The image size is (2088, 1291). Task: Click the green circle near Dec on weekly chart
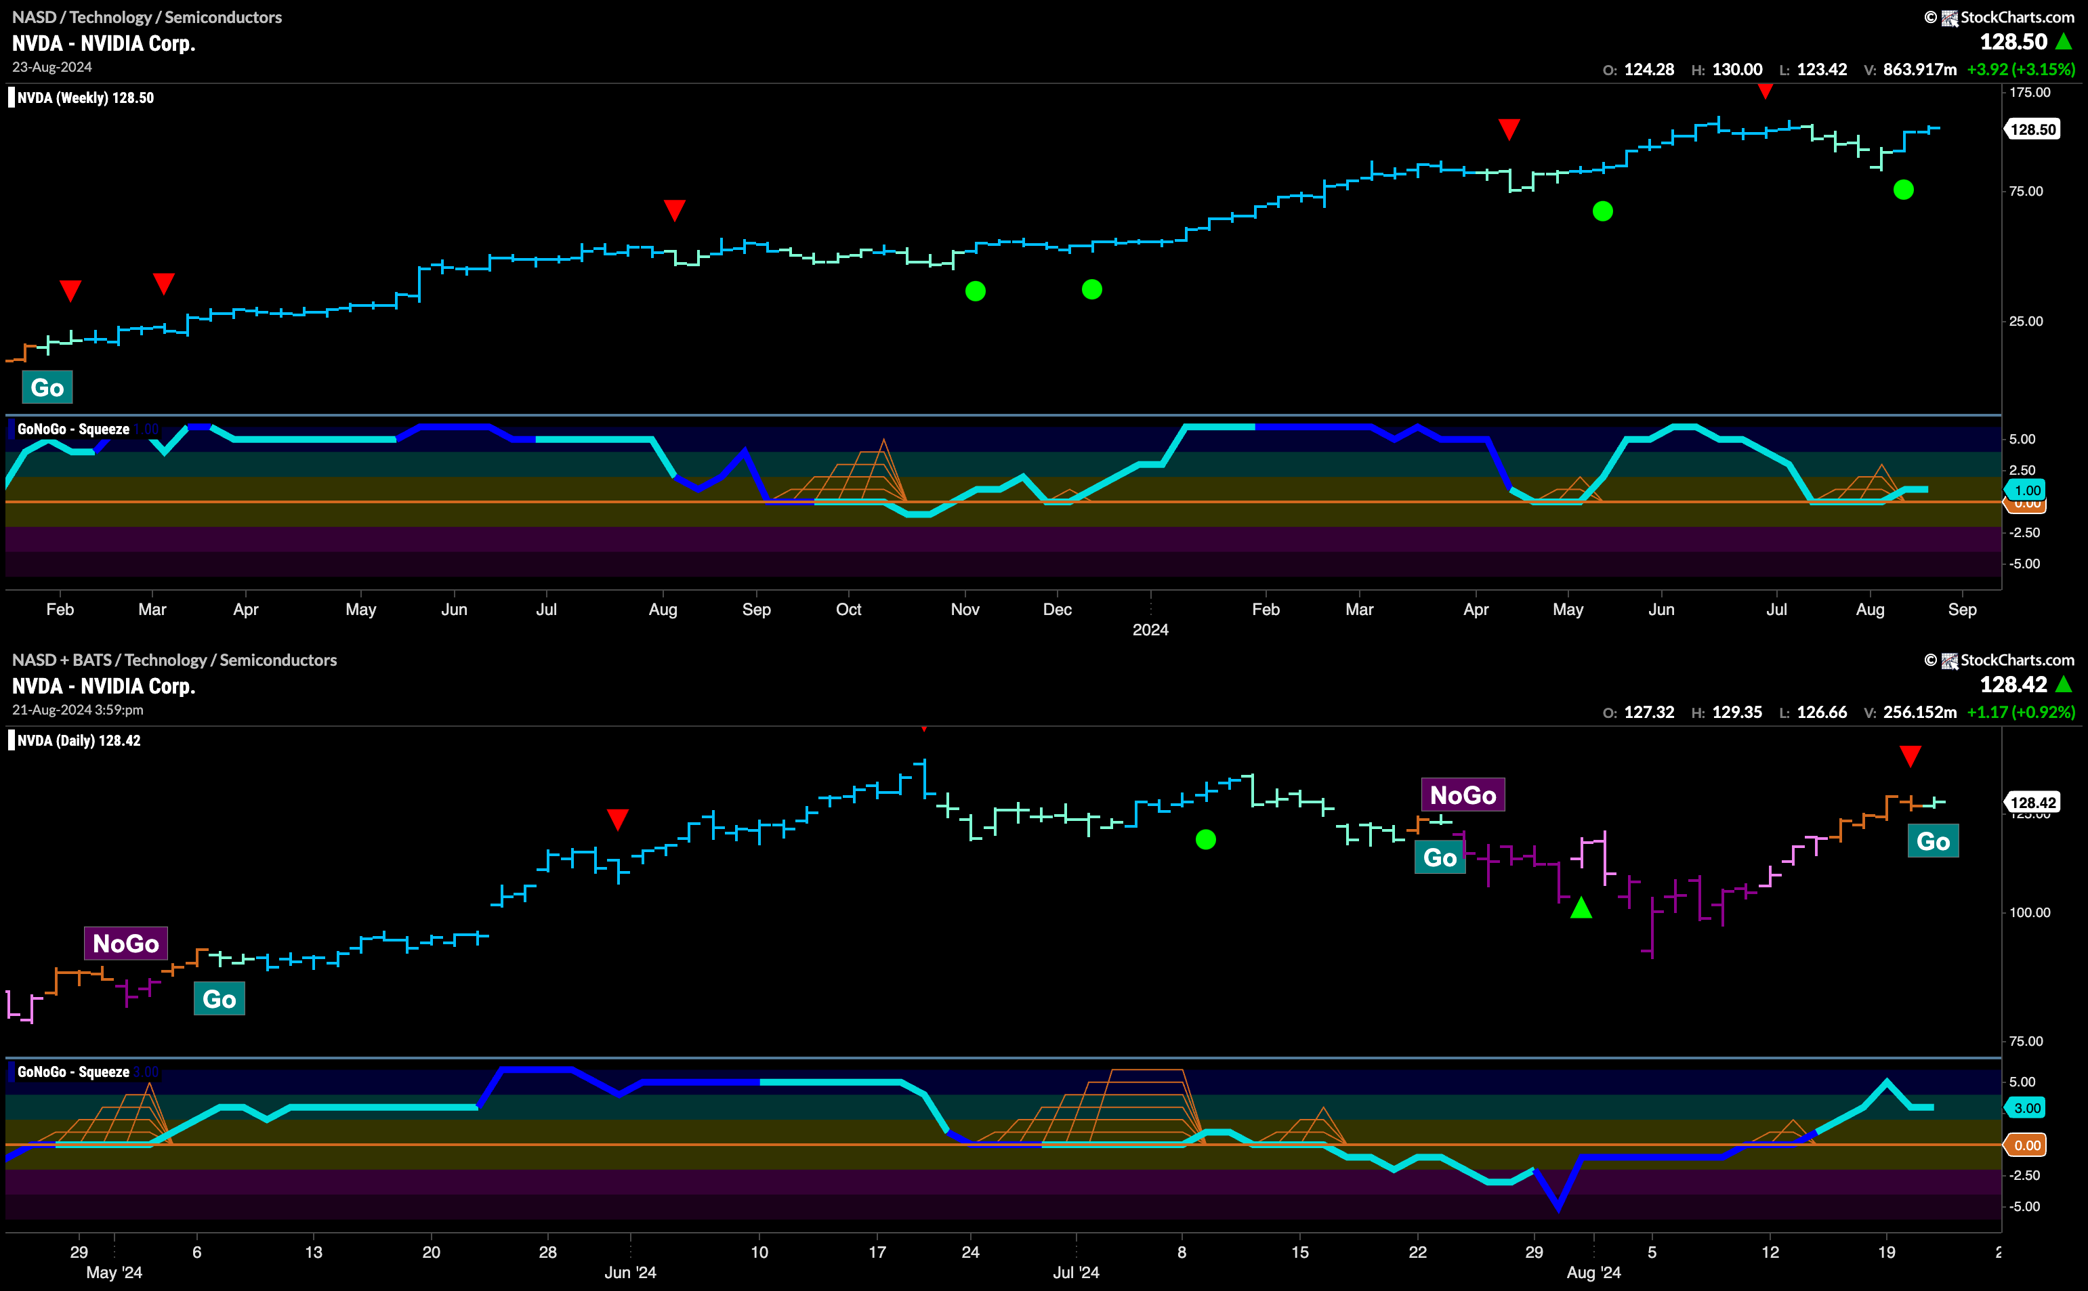click(1091, 289)
